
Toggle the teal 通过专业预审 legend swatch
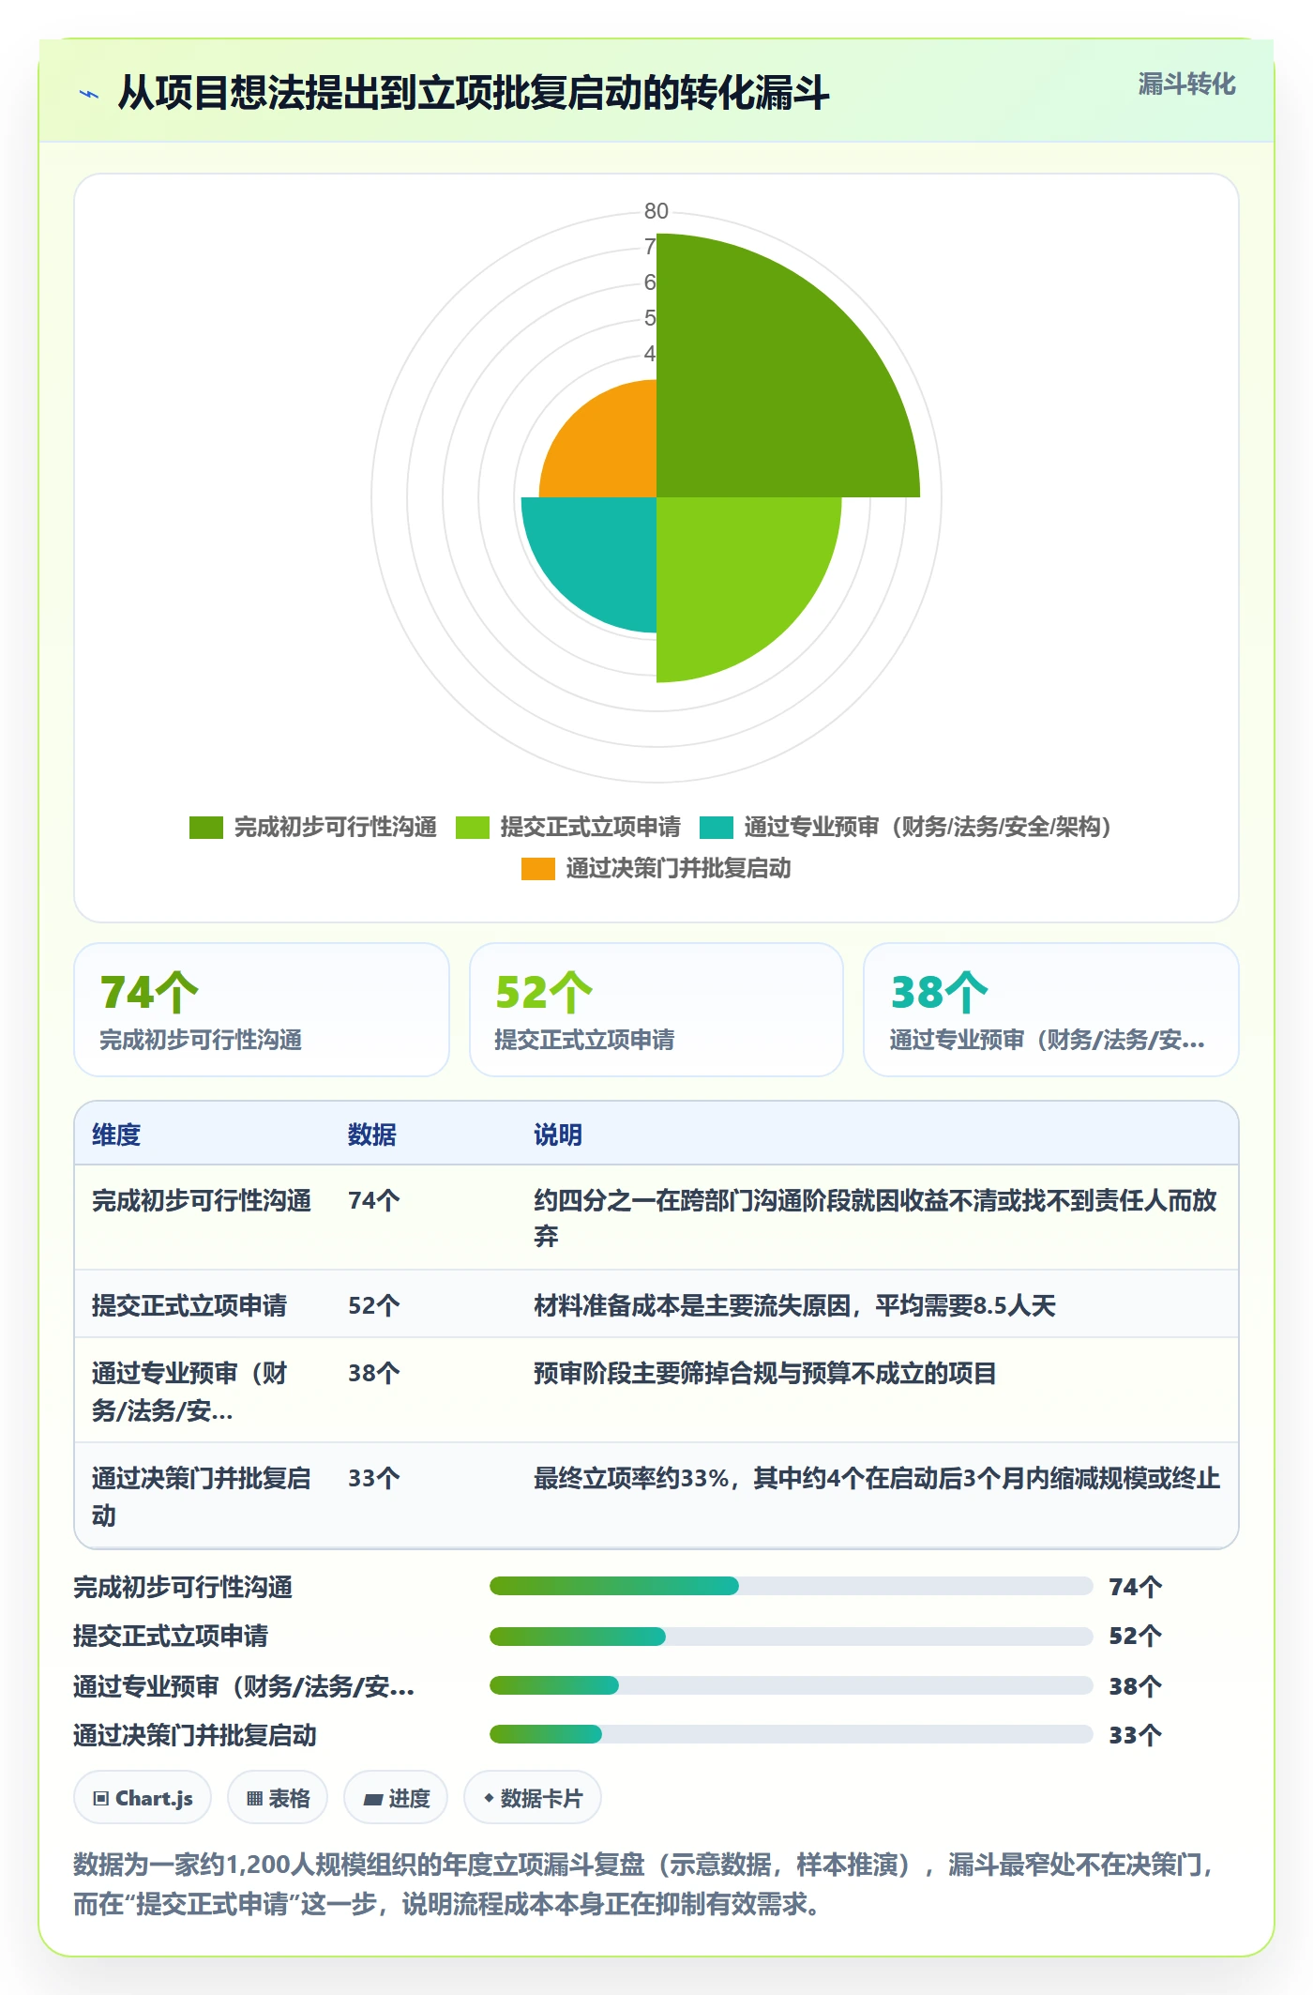(x=717, y=827)
